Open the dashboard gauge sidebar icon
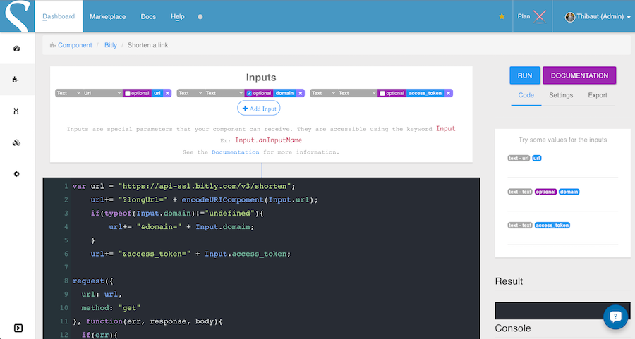Image resolution: width=635 pixels, height=339 pixels. 17,48
